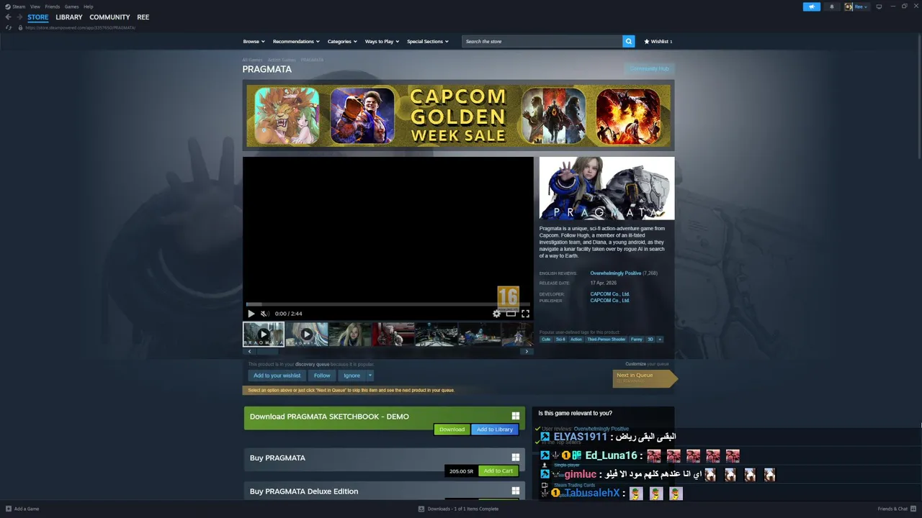
Task: Open the Wishlist link
Action: tap(658, 42)
